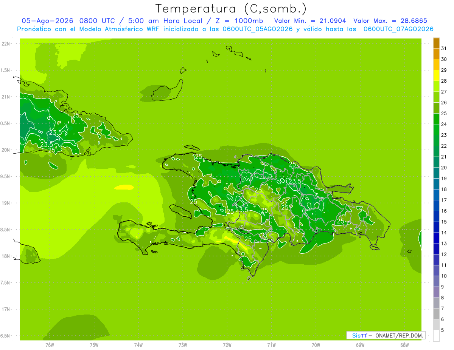Pick the teal legend swatch between 19 and 20
Viewport: 454px width, 350px height.
tap(436, 173)
